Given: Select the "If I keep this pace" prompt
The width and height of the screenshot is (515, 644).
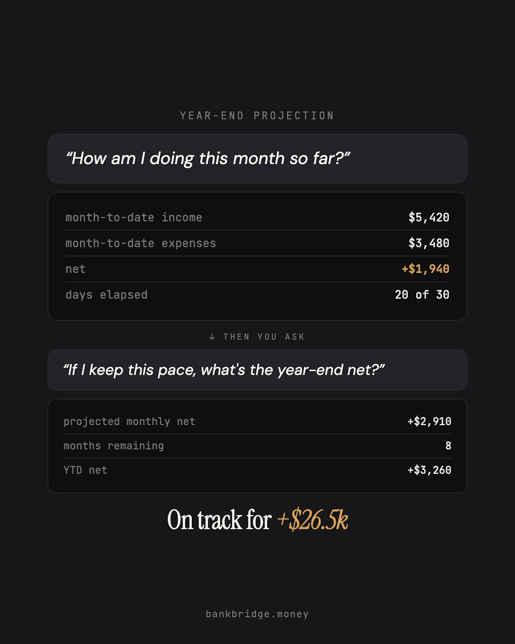Looking at the screenshot, I should coord(257,370).
